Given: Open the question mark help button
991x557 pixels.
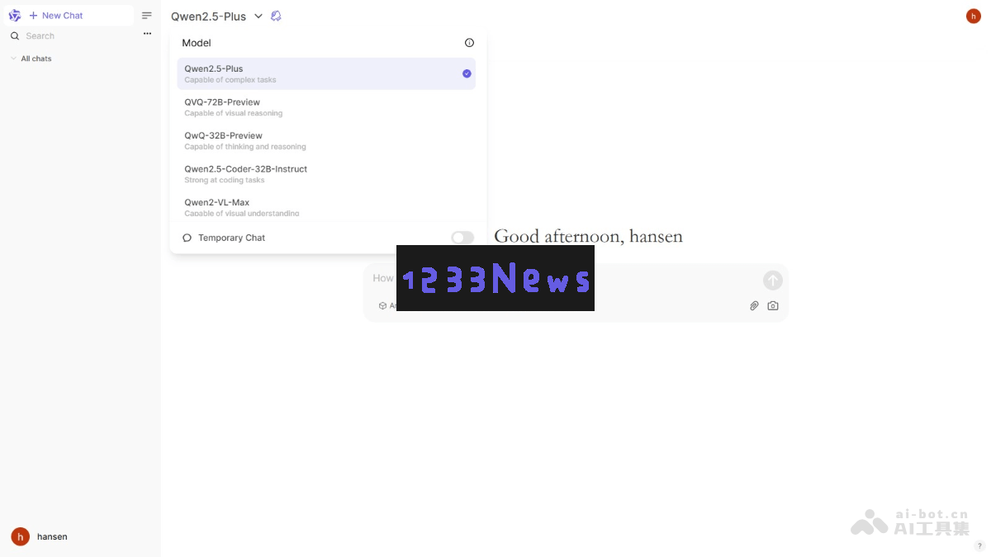Looking at the screenshot, I should coord(979,545).
